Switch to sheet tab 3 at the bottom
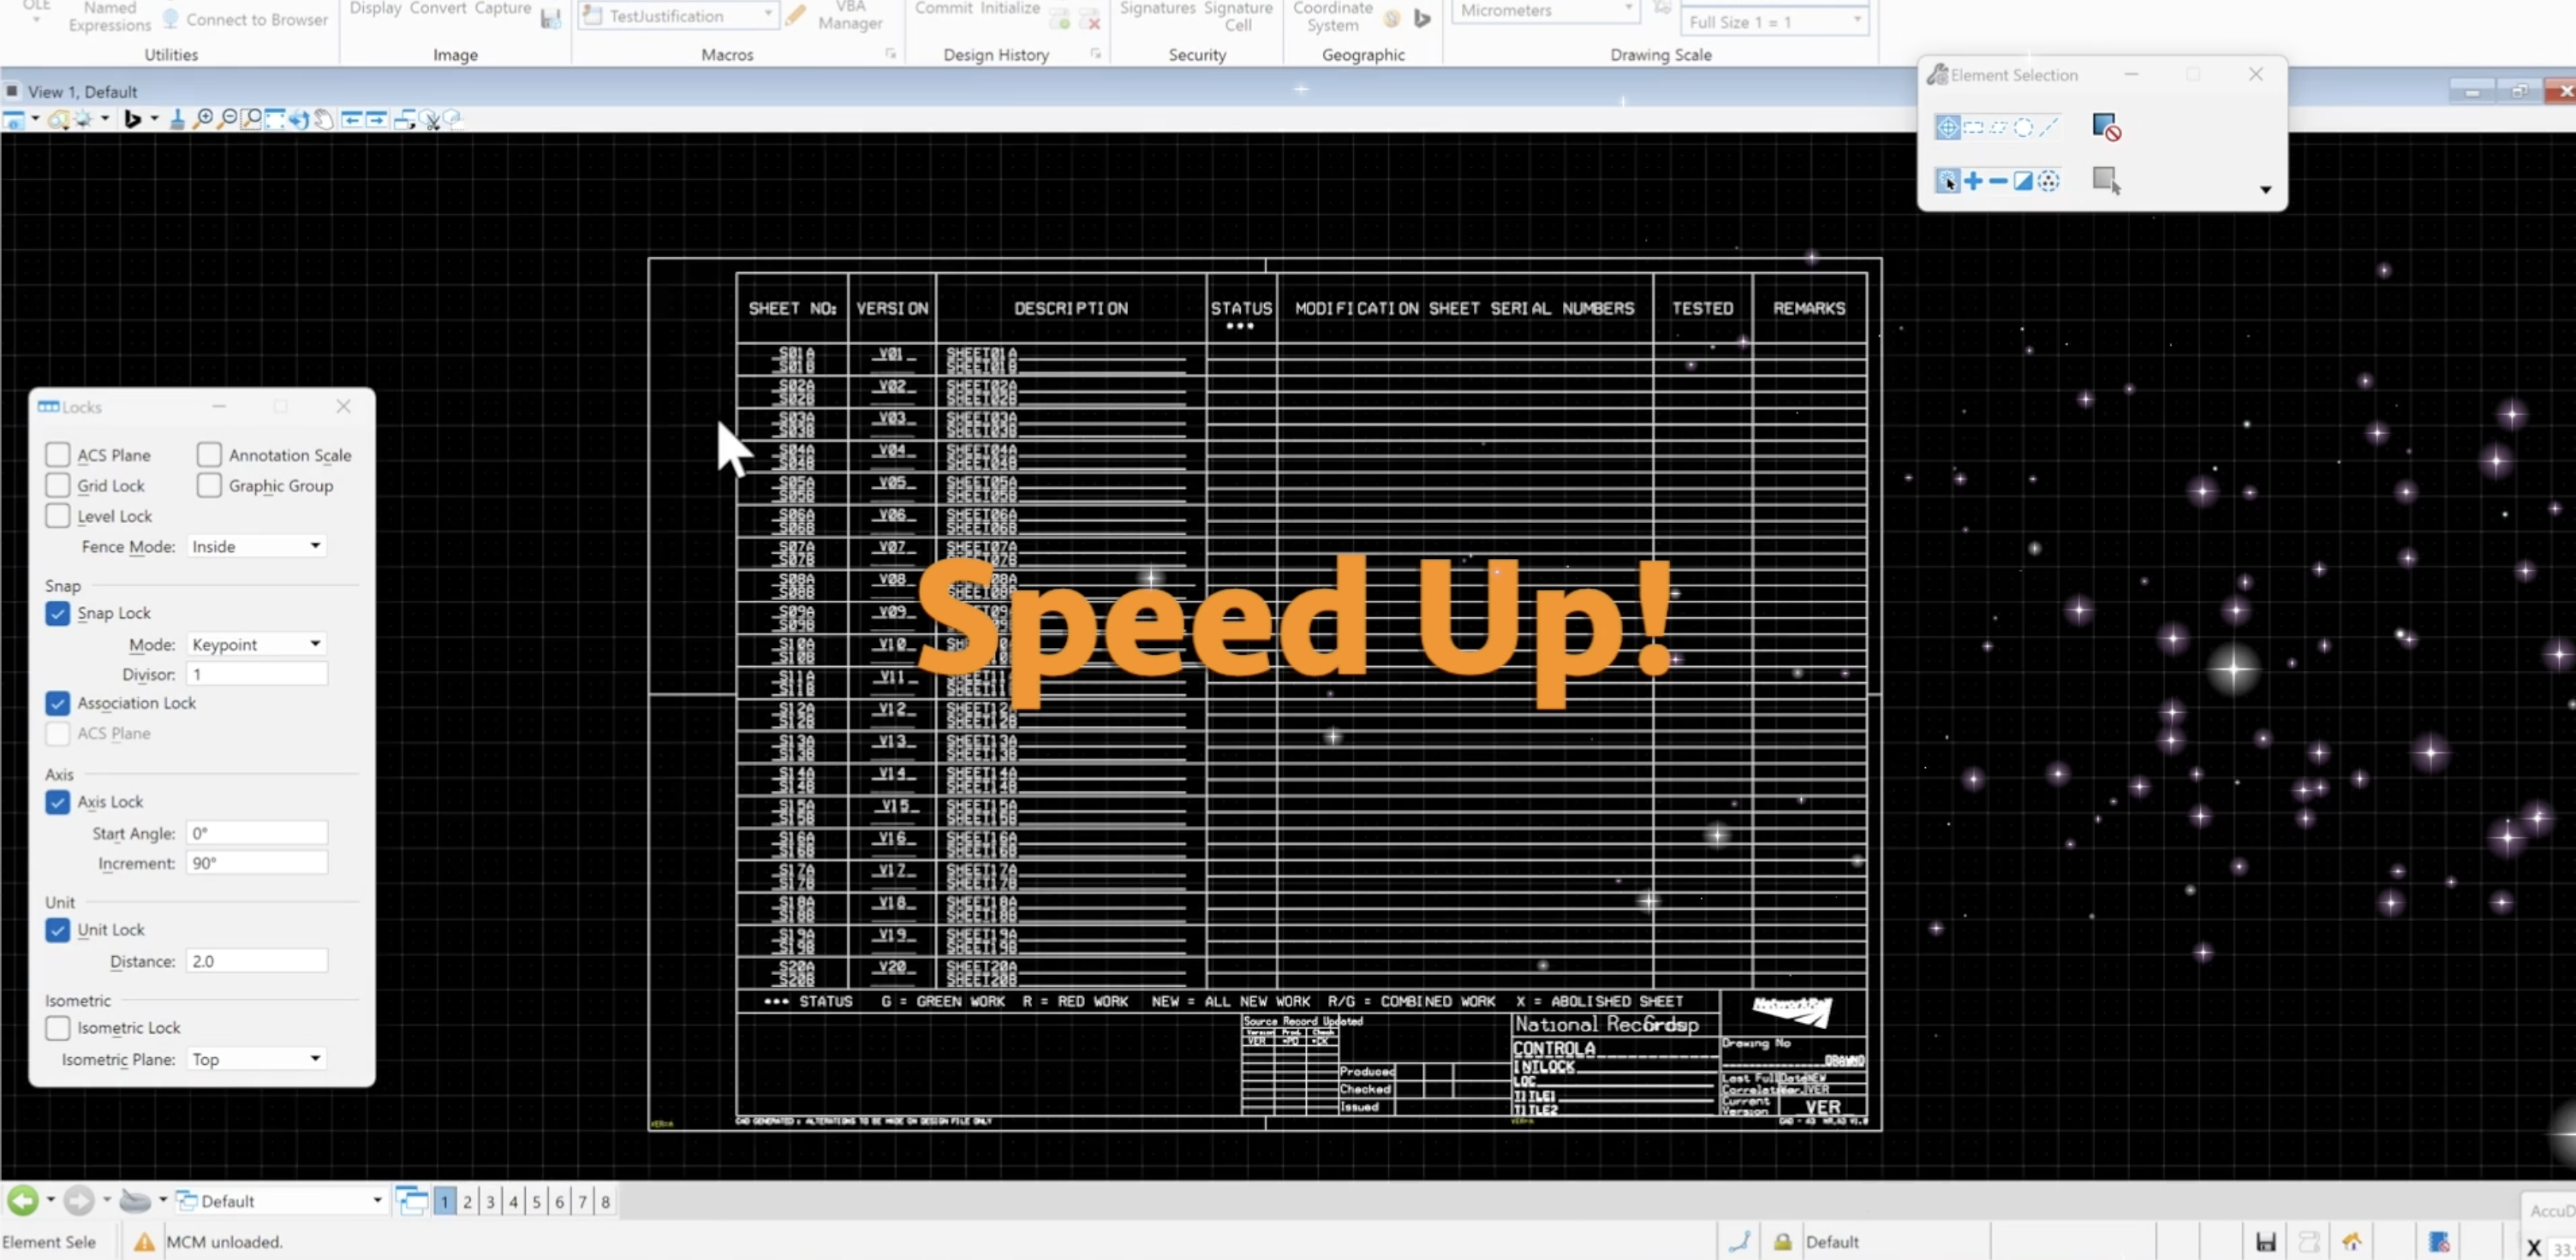Screen dimensions: 2576x1260 tap(489, 1202)
